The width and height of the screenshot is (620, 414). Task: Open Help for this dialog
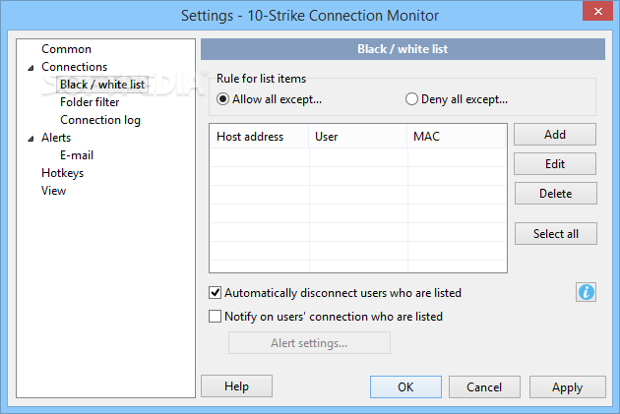[x=236, y=385]
